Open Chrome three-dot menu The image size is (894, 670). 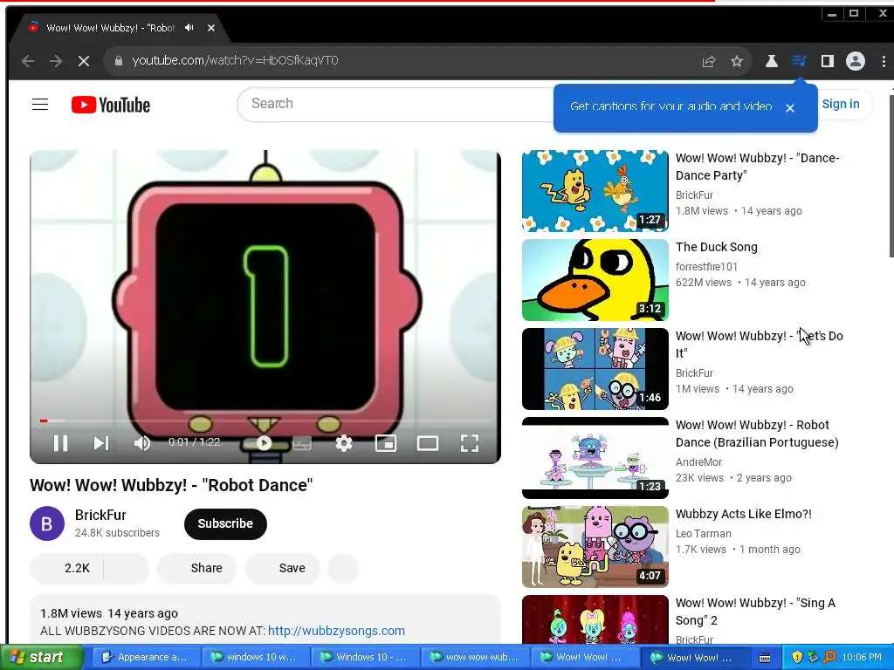pos(884,61)
